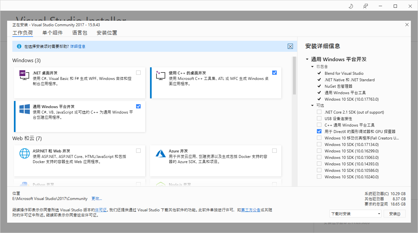Enable USB 设备连接性 optional component
418x233 pixels.
[x=319, y=118]
